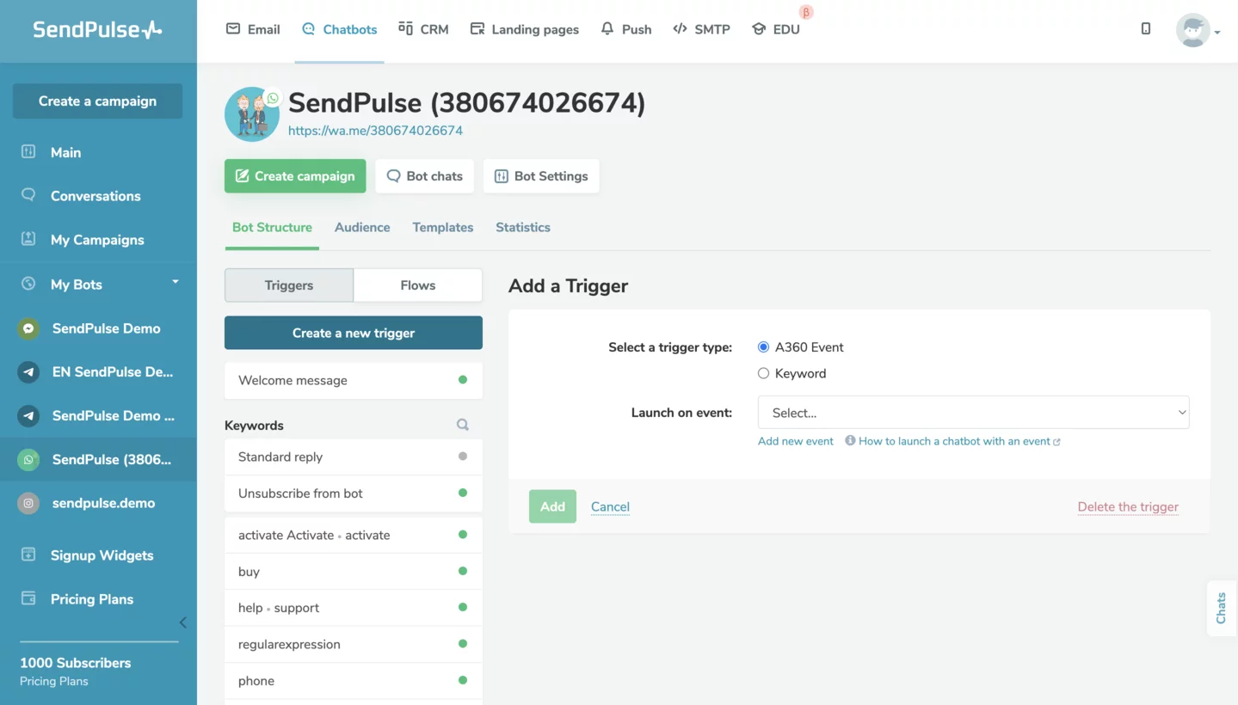Select the Keyword trigger type radio
Image resolution: width=1238 pixels, height=705 pixels.
763,373
